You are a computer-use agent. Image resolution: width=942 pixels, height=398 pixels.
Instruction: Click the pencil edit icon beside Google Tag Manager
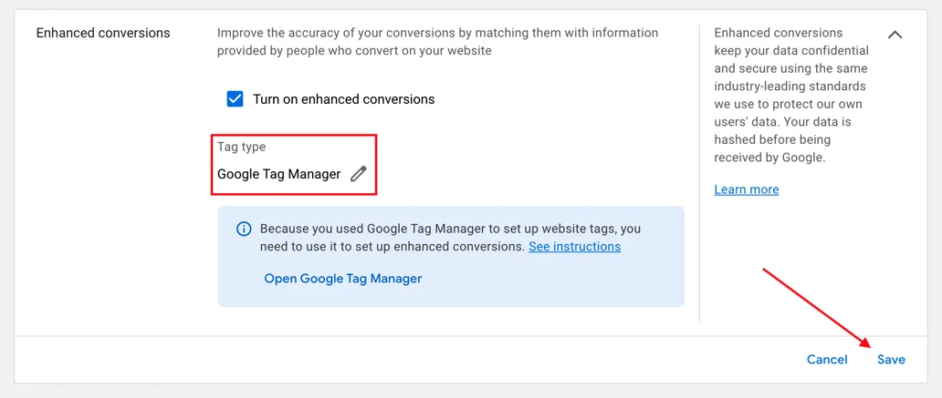pyautogui.click(x=359, y=174)
